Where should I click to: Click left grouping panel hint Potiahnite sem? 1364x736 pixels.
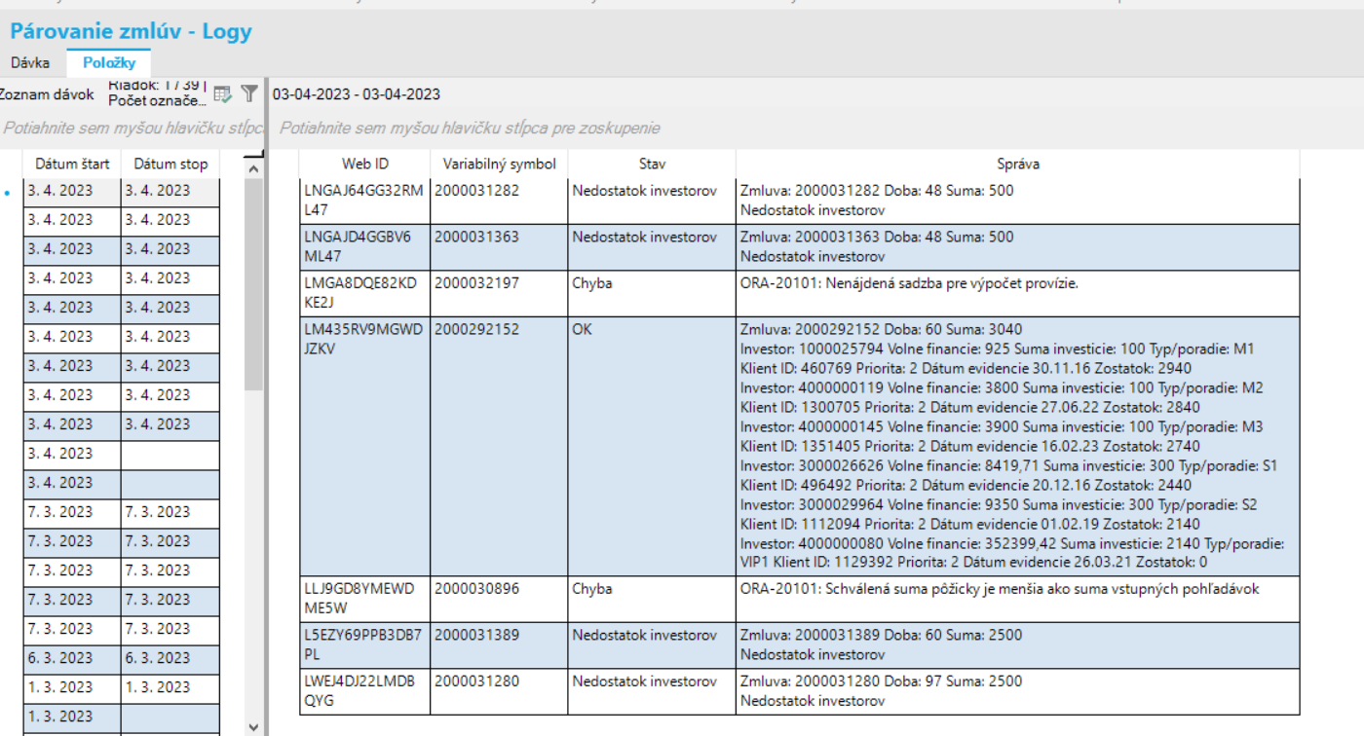click(x=133, y=128)
